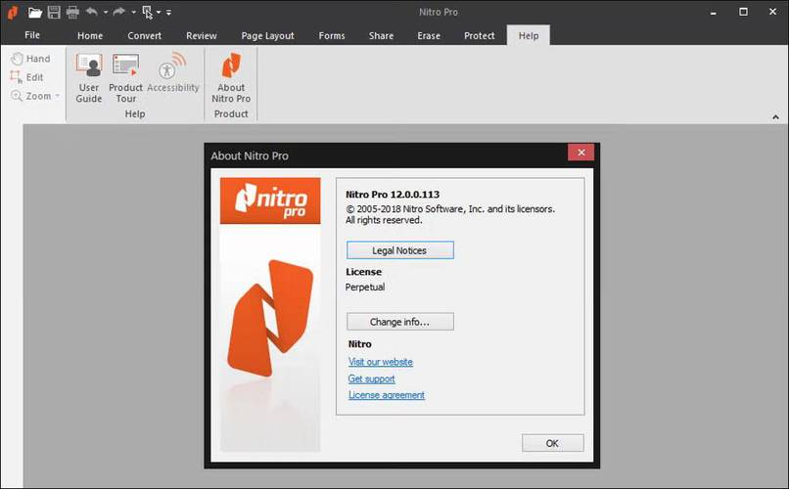Collapse the ribbon with the chevron arrow
789x489 pixels.
tap(775, 117)
